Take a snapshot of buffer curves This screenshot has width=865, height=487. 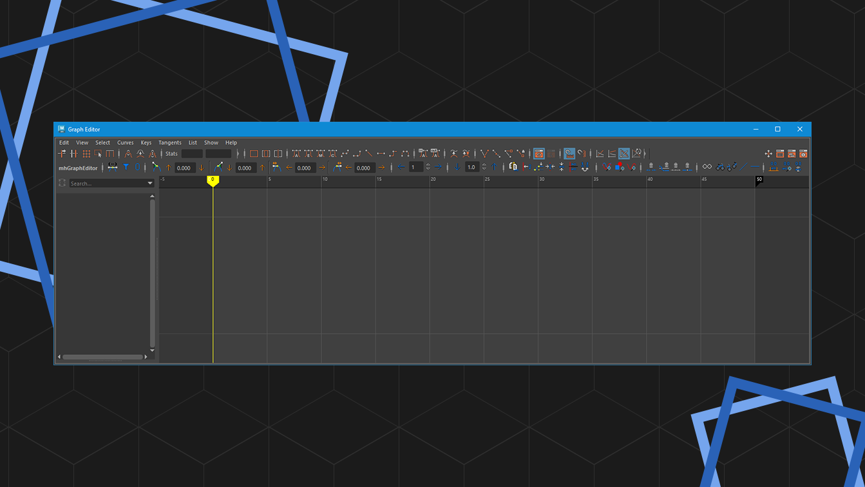(538, 153)
